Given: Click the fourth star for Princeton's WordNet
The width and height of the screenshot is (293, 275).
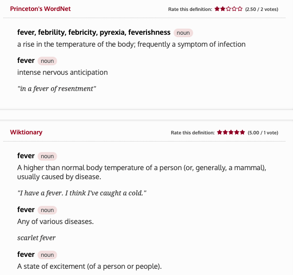Looking at the screenshot, I should click(234, 9).
